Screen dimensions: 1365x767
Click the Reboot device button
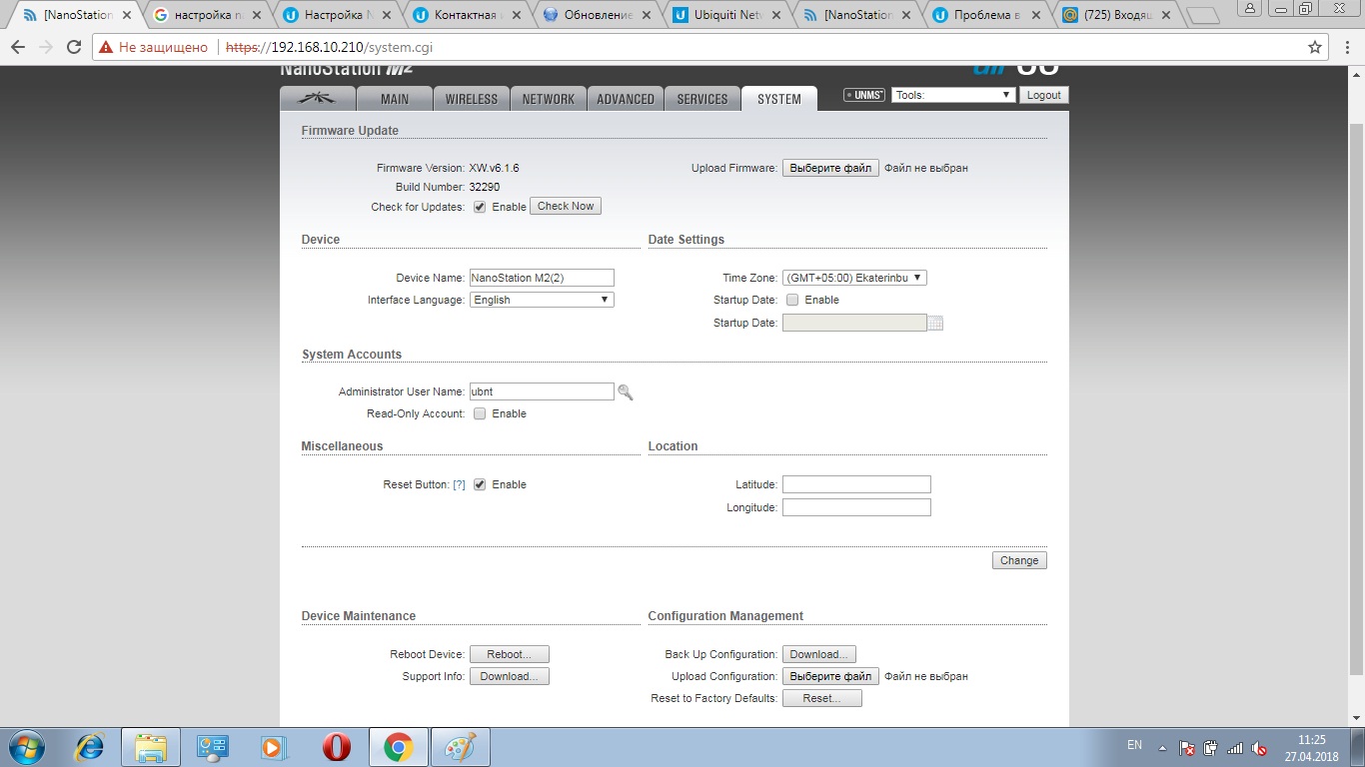[x=509, y=654]
